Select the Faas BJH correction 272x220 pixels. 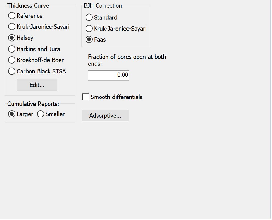89,40
